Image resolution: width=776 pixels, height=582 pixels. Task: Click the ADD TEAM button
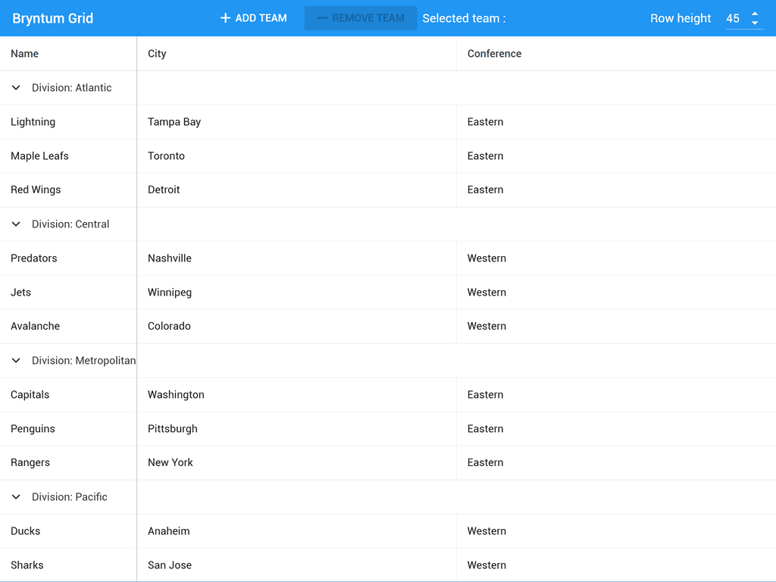click(252, 17)
